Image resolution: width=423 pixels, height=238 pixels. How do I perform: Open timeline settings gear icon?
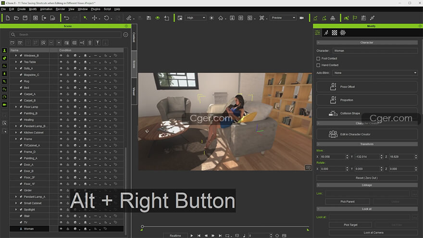pos(277,236)
